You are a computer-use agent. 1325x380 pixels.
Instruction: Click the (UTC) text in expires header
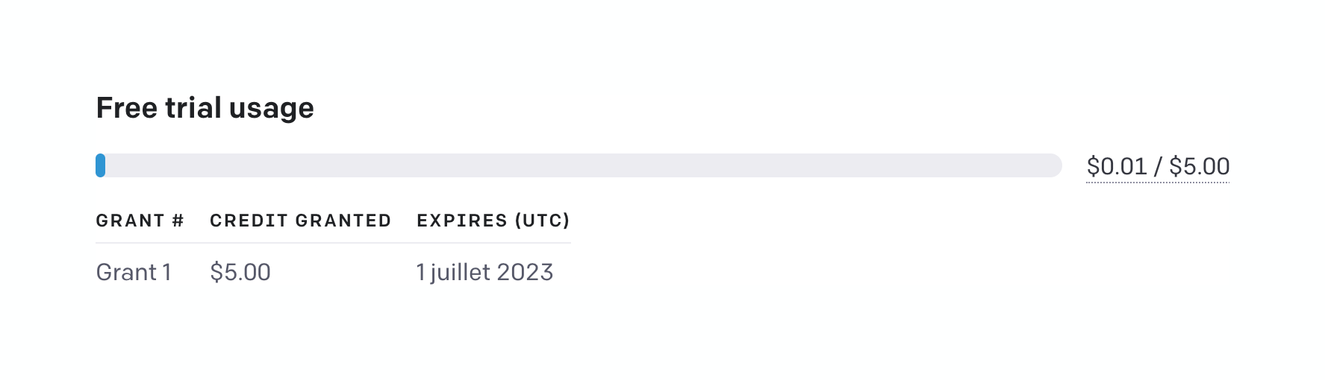pyautogui.click(x=543, y=221)
